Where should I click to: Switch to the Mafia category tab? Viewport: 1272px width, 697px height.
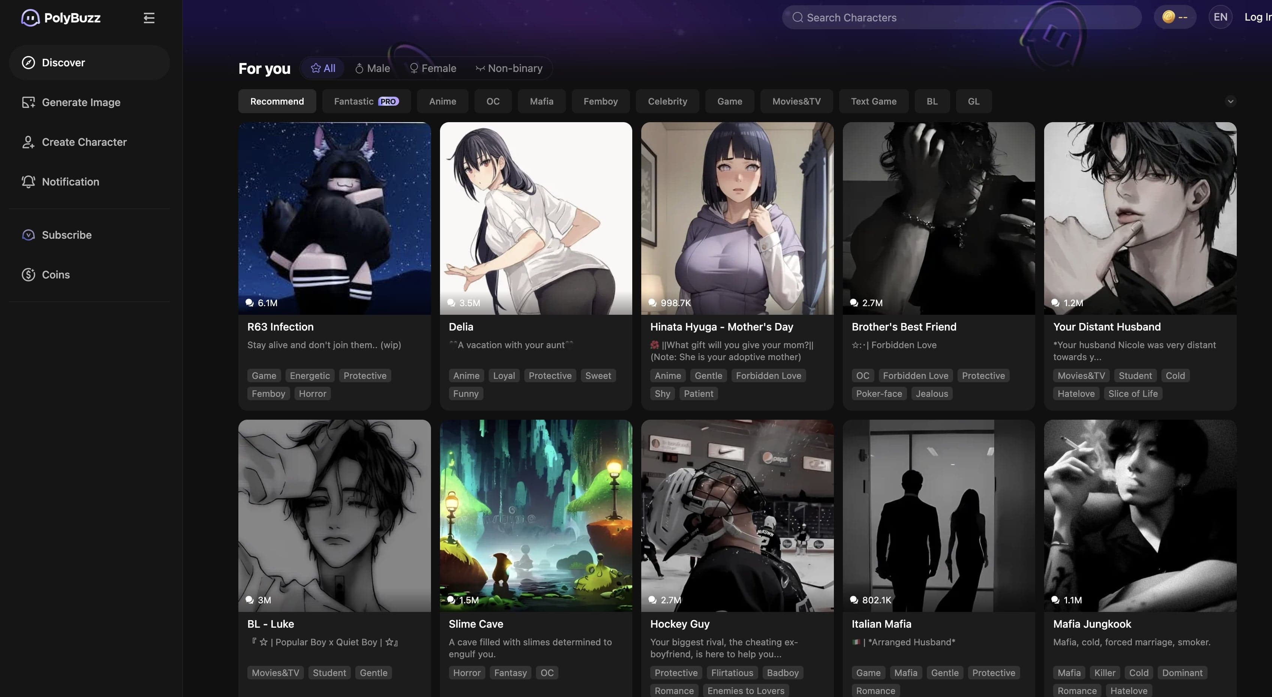tap(541, 102)
